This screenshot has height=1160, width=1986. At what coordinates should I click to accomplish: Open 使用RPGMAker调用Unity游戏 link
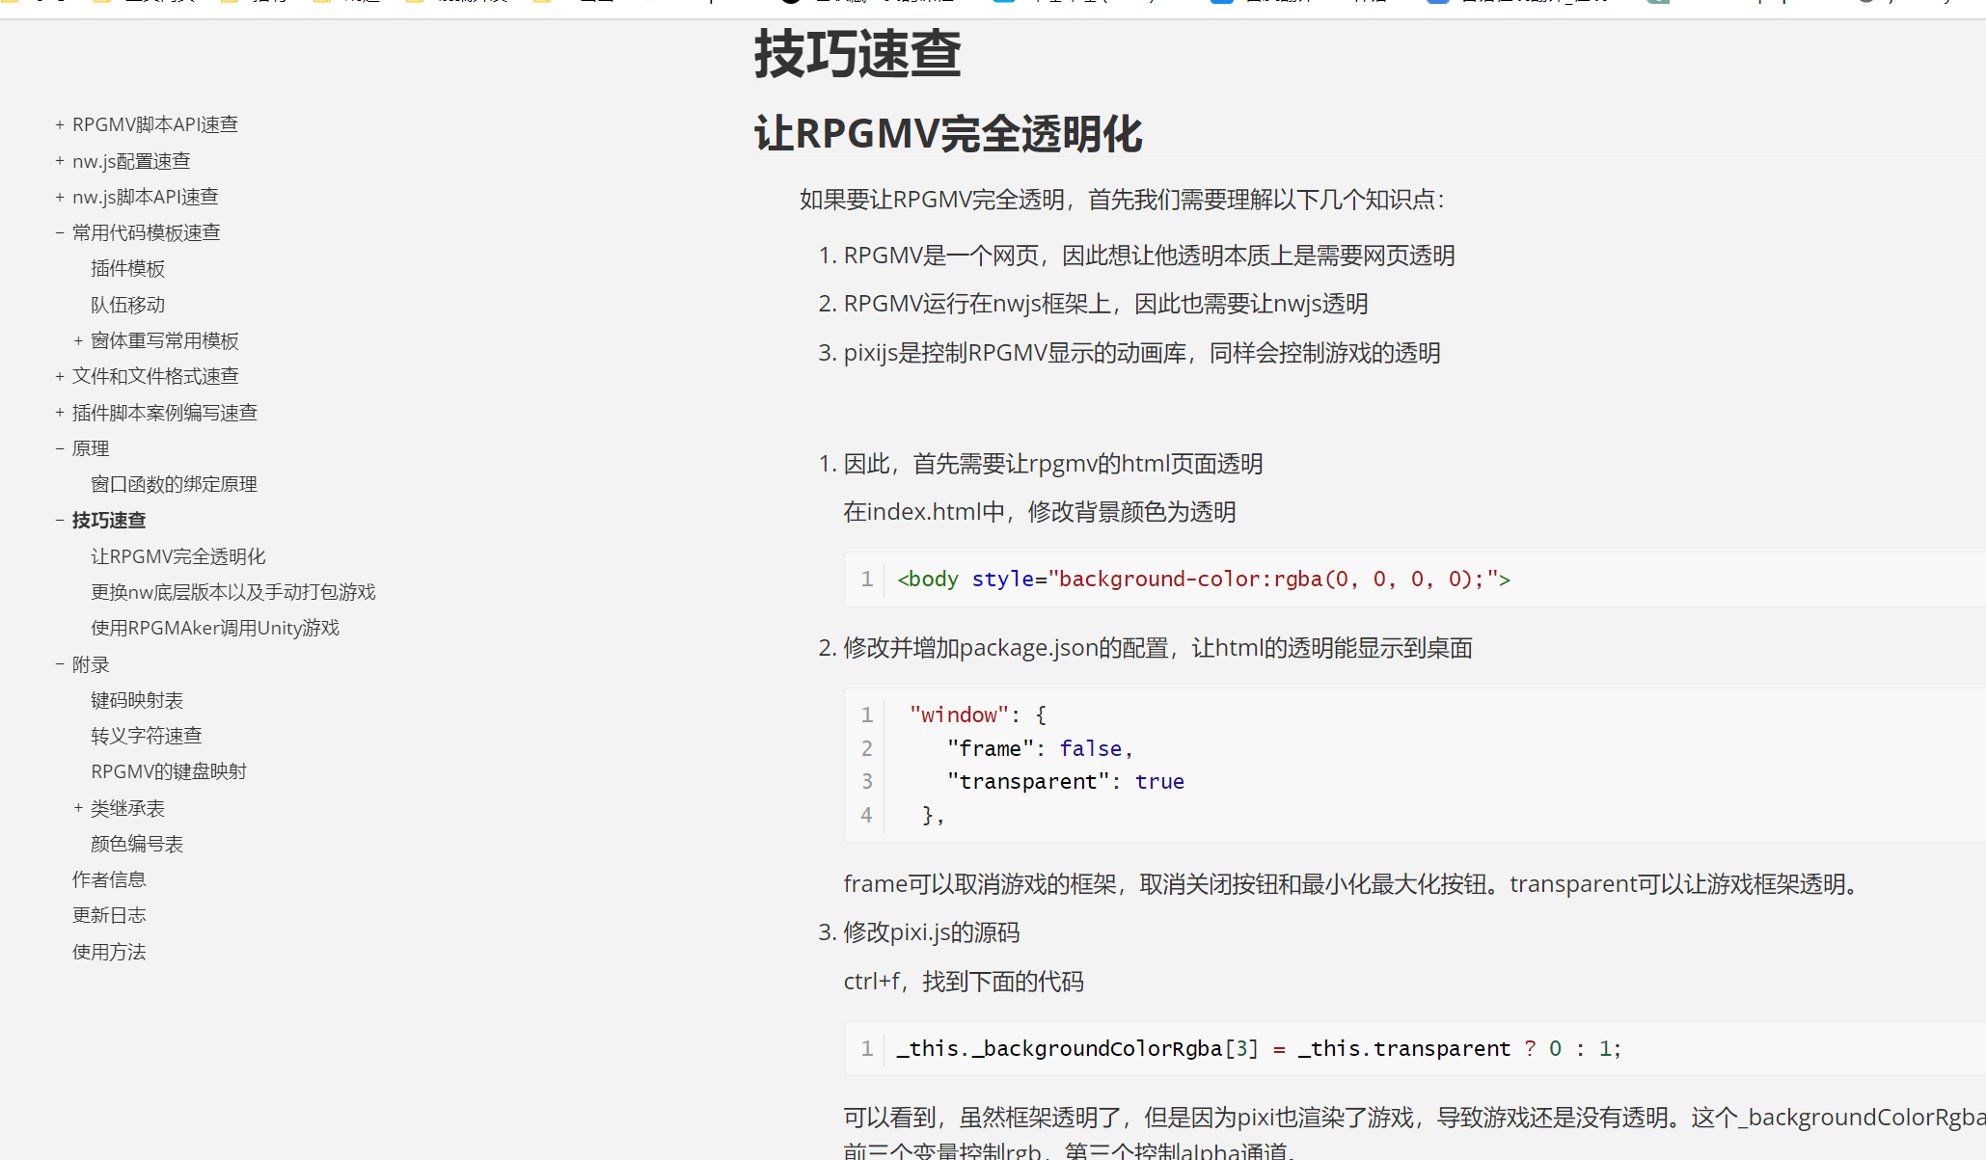click(x=215, y=629)
